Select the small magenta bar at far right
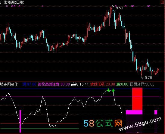This screenshot has height=134, width=165. click(156, 112)
